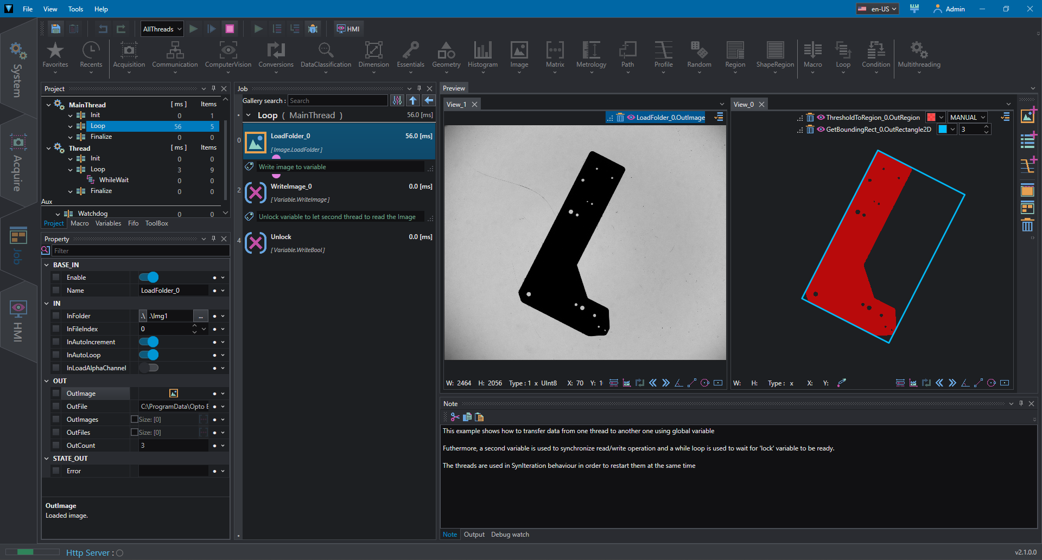
Task: Collapse the OUT property group
Action: [x=47, y=381]
